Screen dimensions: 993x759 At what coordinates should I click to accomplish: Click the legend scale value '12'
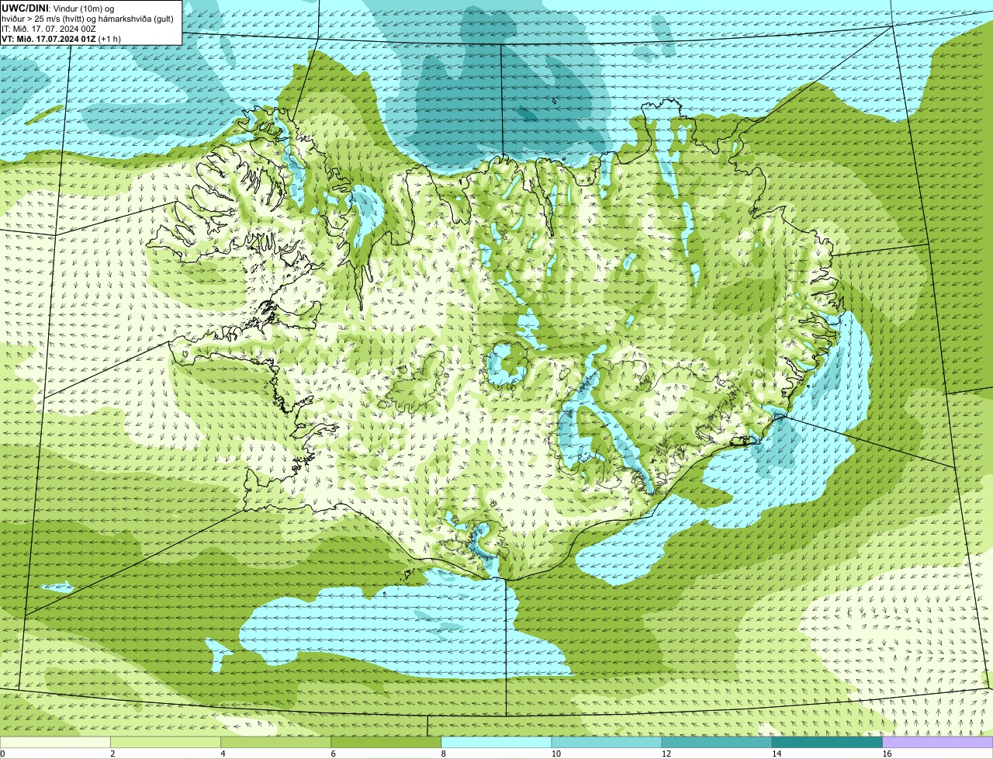(x=666, y=754)
